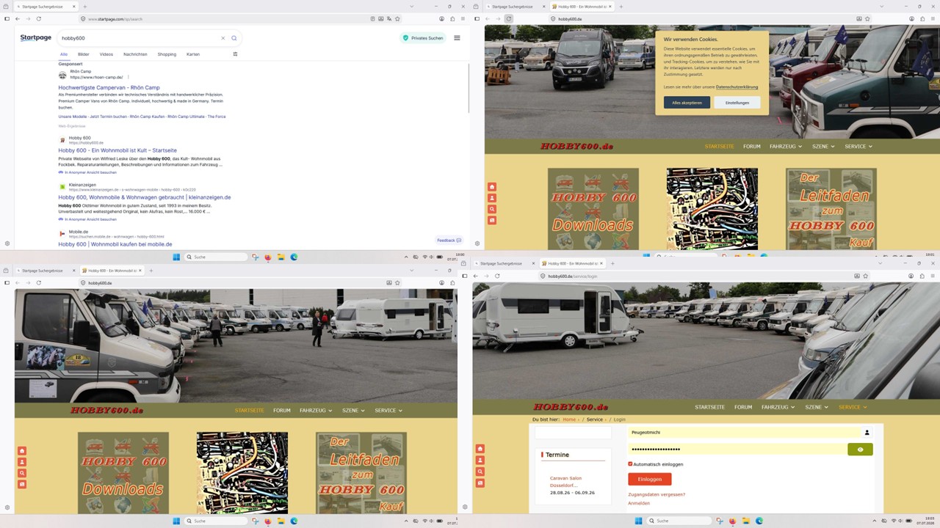Viewport: 940px width, 528px height.
Task: Uncheck the Automatisch einloggen checkbox
Action: (x=630, y=464)
